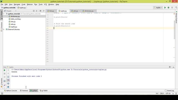The width and height of the screenshot is (178, 100).
Task: Change file encoding UTF-8 in status bar
Action: pyautogui.click(x=168, y=94)
